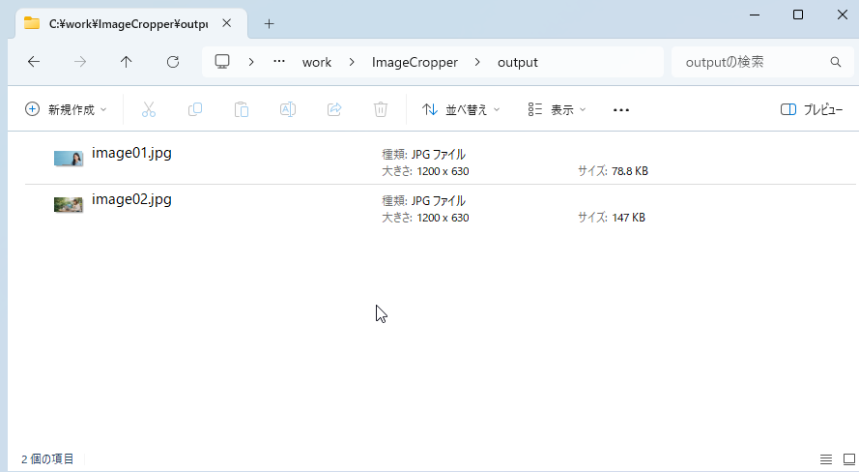Click the Up directory arrow
Image resolution: width=859 pixels, height=472 pixels.
127,62
